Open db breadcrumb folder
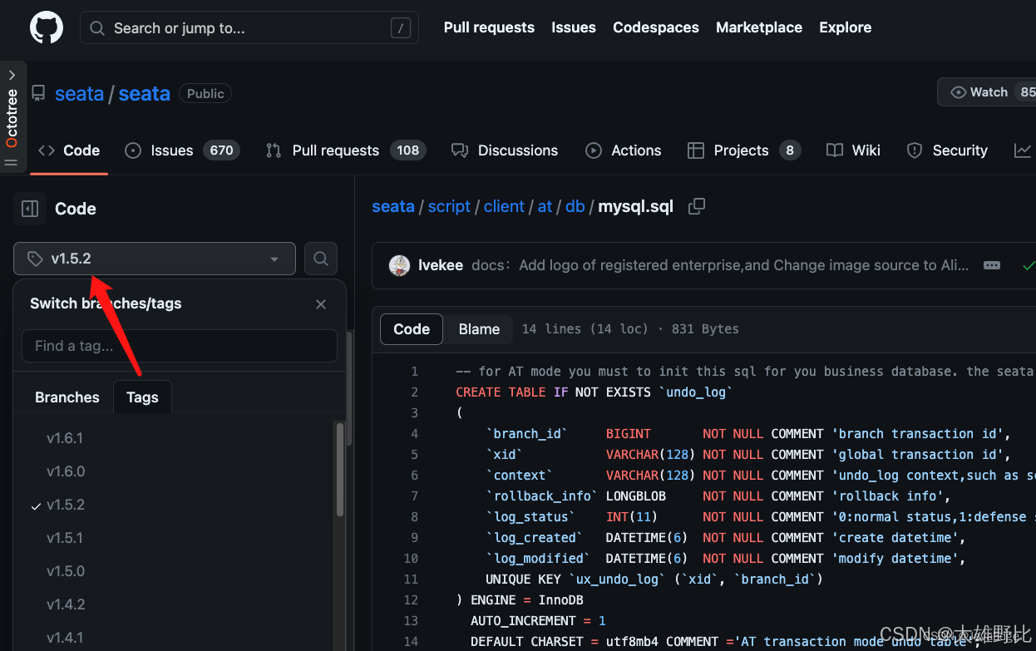 coord(575,206)
